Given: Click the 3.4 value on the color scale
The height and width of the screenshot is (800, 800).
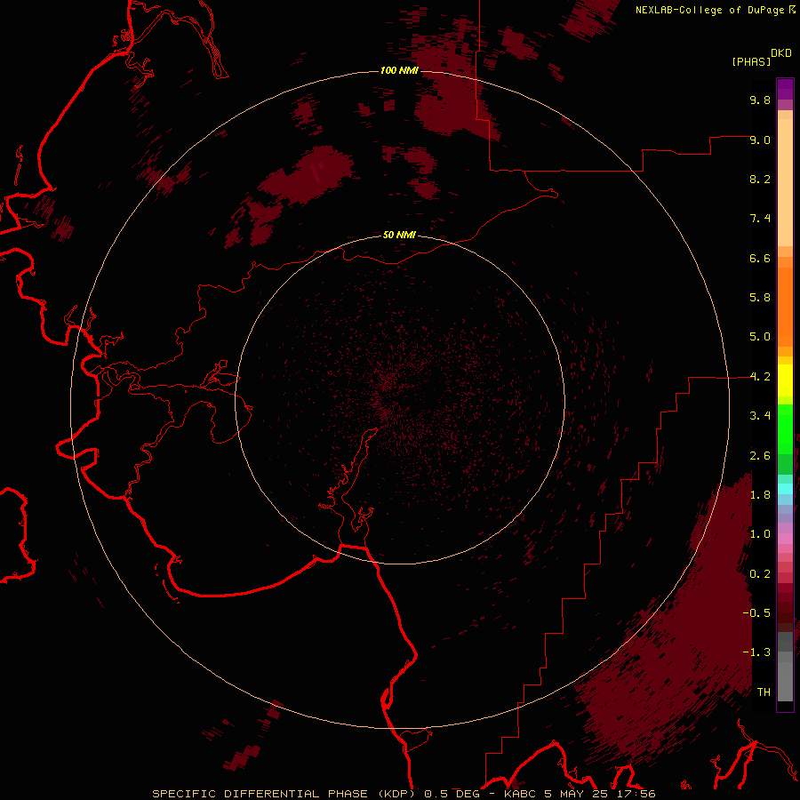Looking at the screenshot, I should point(760,415).
